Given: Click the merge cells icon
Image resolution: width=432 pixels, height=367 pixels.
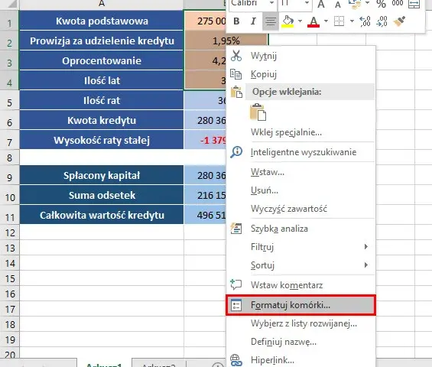Looking at the screenshot, I should tap(414, 4).
